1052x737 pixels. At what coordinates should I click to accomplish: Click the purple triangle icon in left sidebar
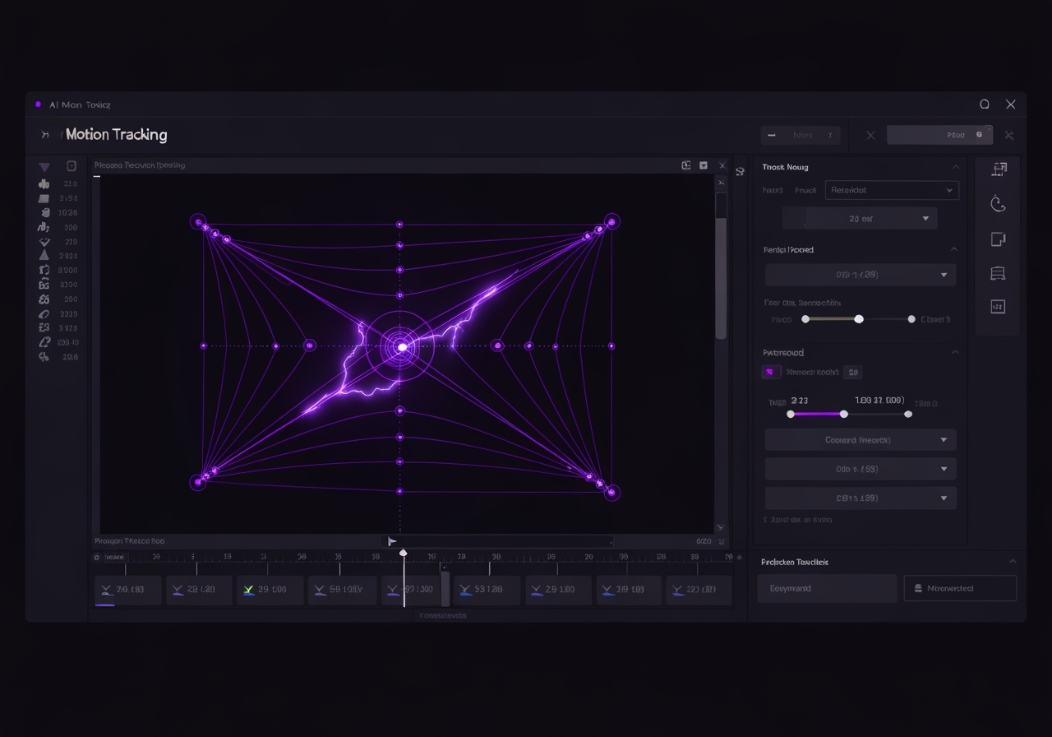(x=44, y=167)
